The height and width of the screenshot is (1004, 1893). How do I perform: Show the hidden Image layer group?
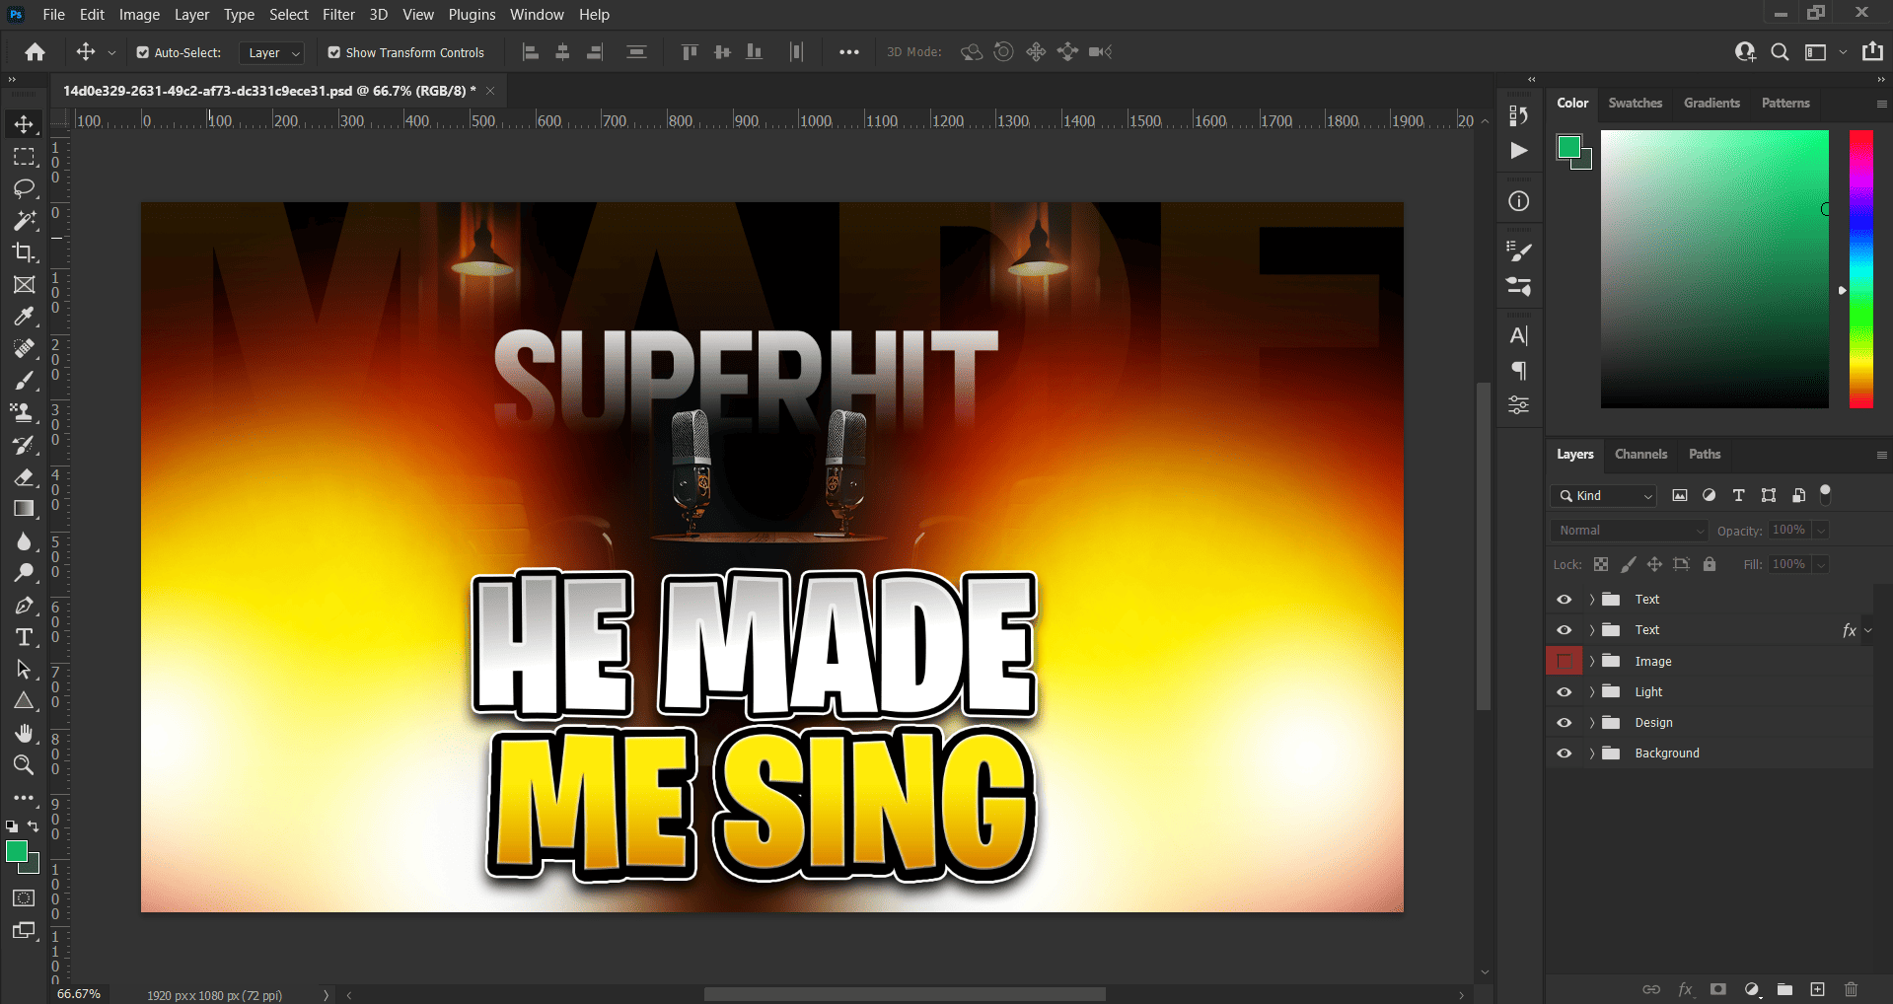click(1564, 661)
